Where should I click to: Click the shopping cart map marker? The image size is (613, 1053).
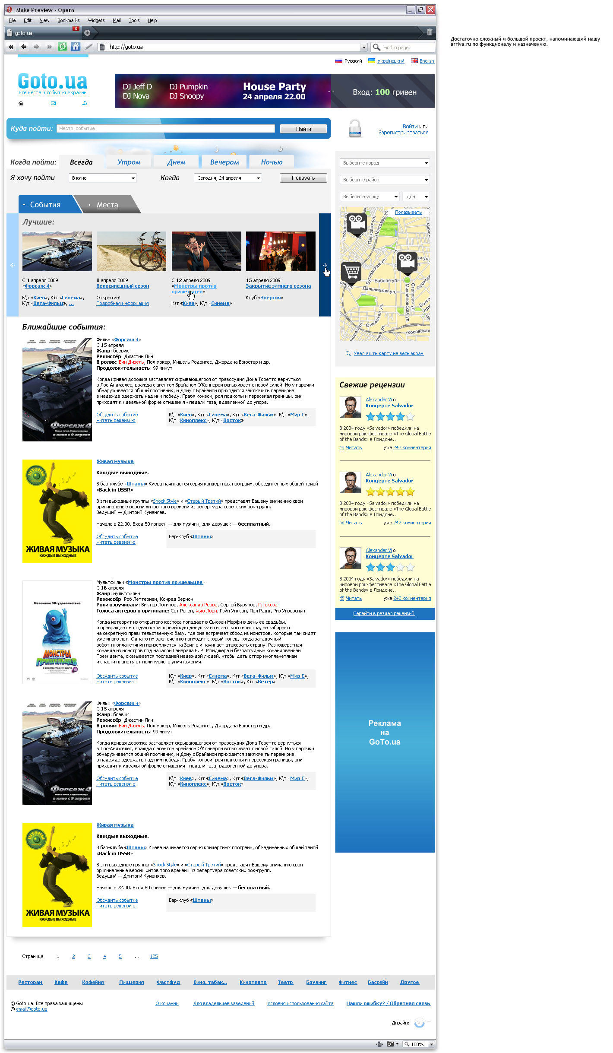point(351,274)
